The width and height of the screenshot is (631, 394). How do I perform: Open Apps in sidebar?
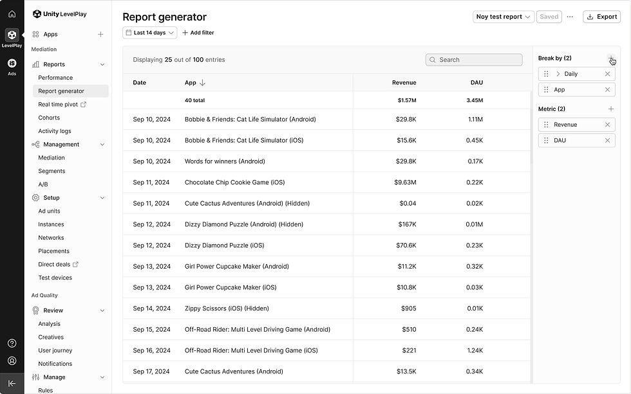[x=50, y=35]
